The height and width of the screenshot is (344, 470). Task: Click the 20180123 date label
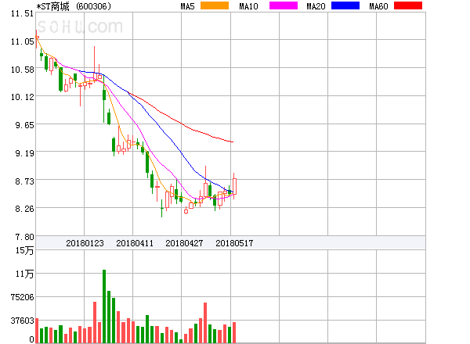point(85,243)
